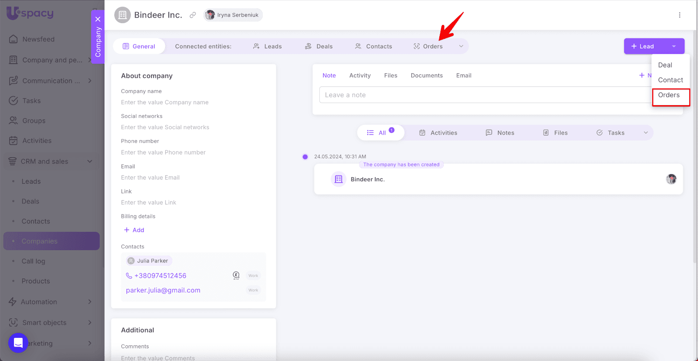Image resolution: width=698 pixels, height=361 pixels.
Task: Expand the connected entities chevron after Orders
Action: coord(461,46)
